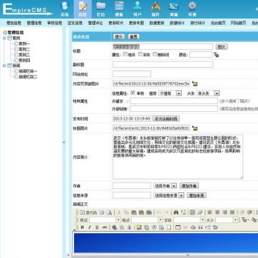
Task: Open the 排行统计 submenu item
Action: (197, 23)
